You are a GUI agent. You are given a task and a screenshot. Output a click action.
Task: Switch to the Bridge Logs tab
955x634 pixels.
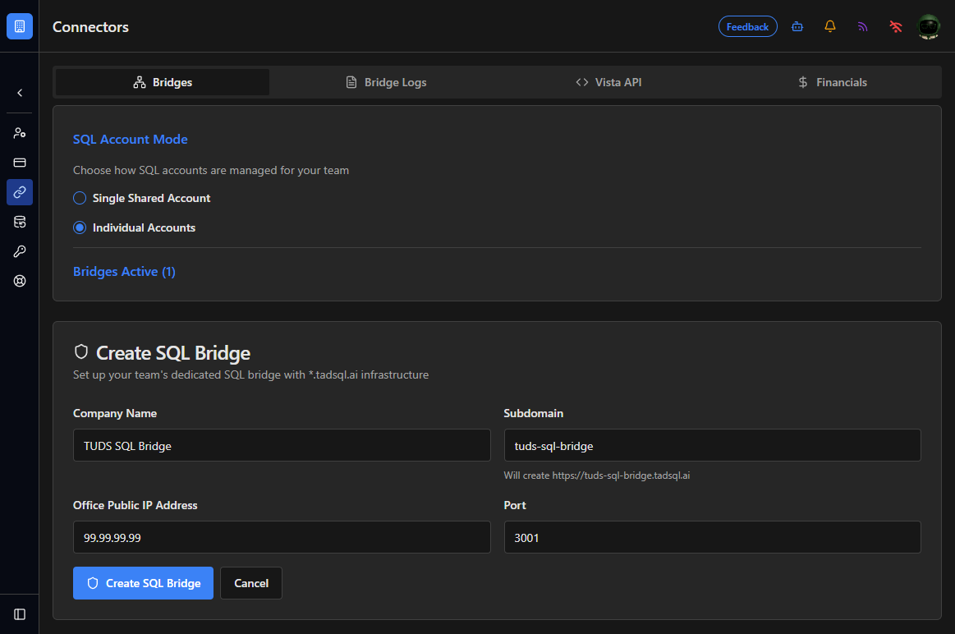pyautogui.click(x=386, y=82)
